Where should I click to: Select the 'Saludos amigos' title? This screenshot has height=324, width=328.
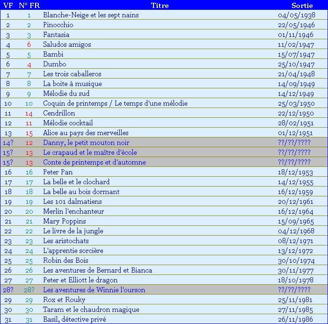(x=67, y=44)
